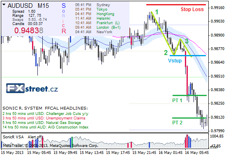Click 0.98510 on the price axis
This screenshot has width=226, height=156.
tap(217, 76)
